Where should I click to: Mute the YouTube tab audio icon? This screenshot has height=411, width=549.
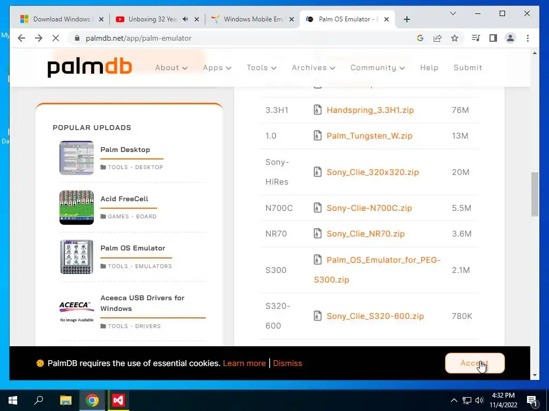click(x=185, y=19)
